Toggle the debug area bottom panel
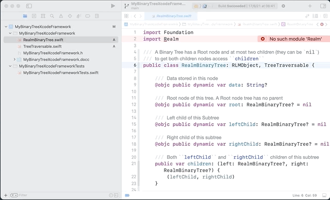Viewport: 330px width, 200px height. point(324,195)
